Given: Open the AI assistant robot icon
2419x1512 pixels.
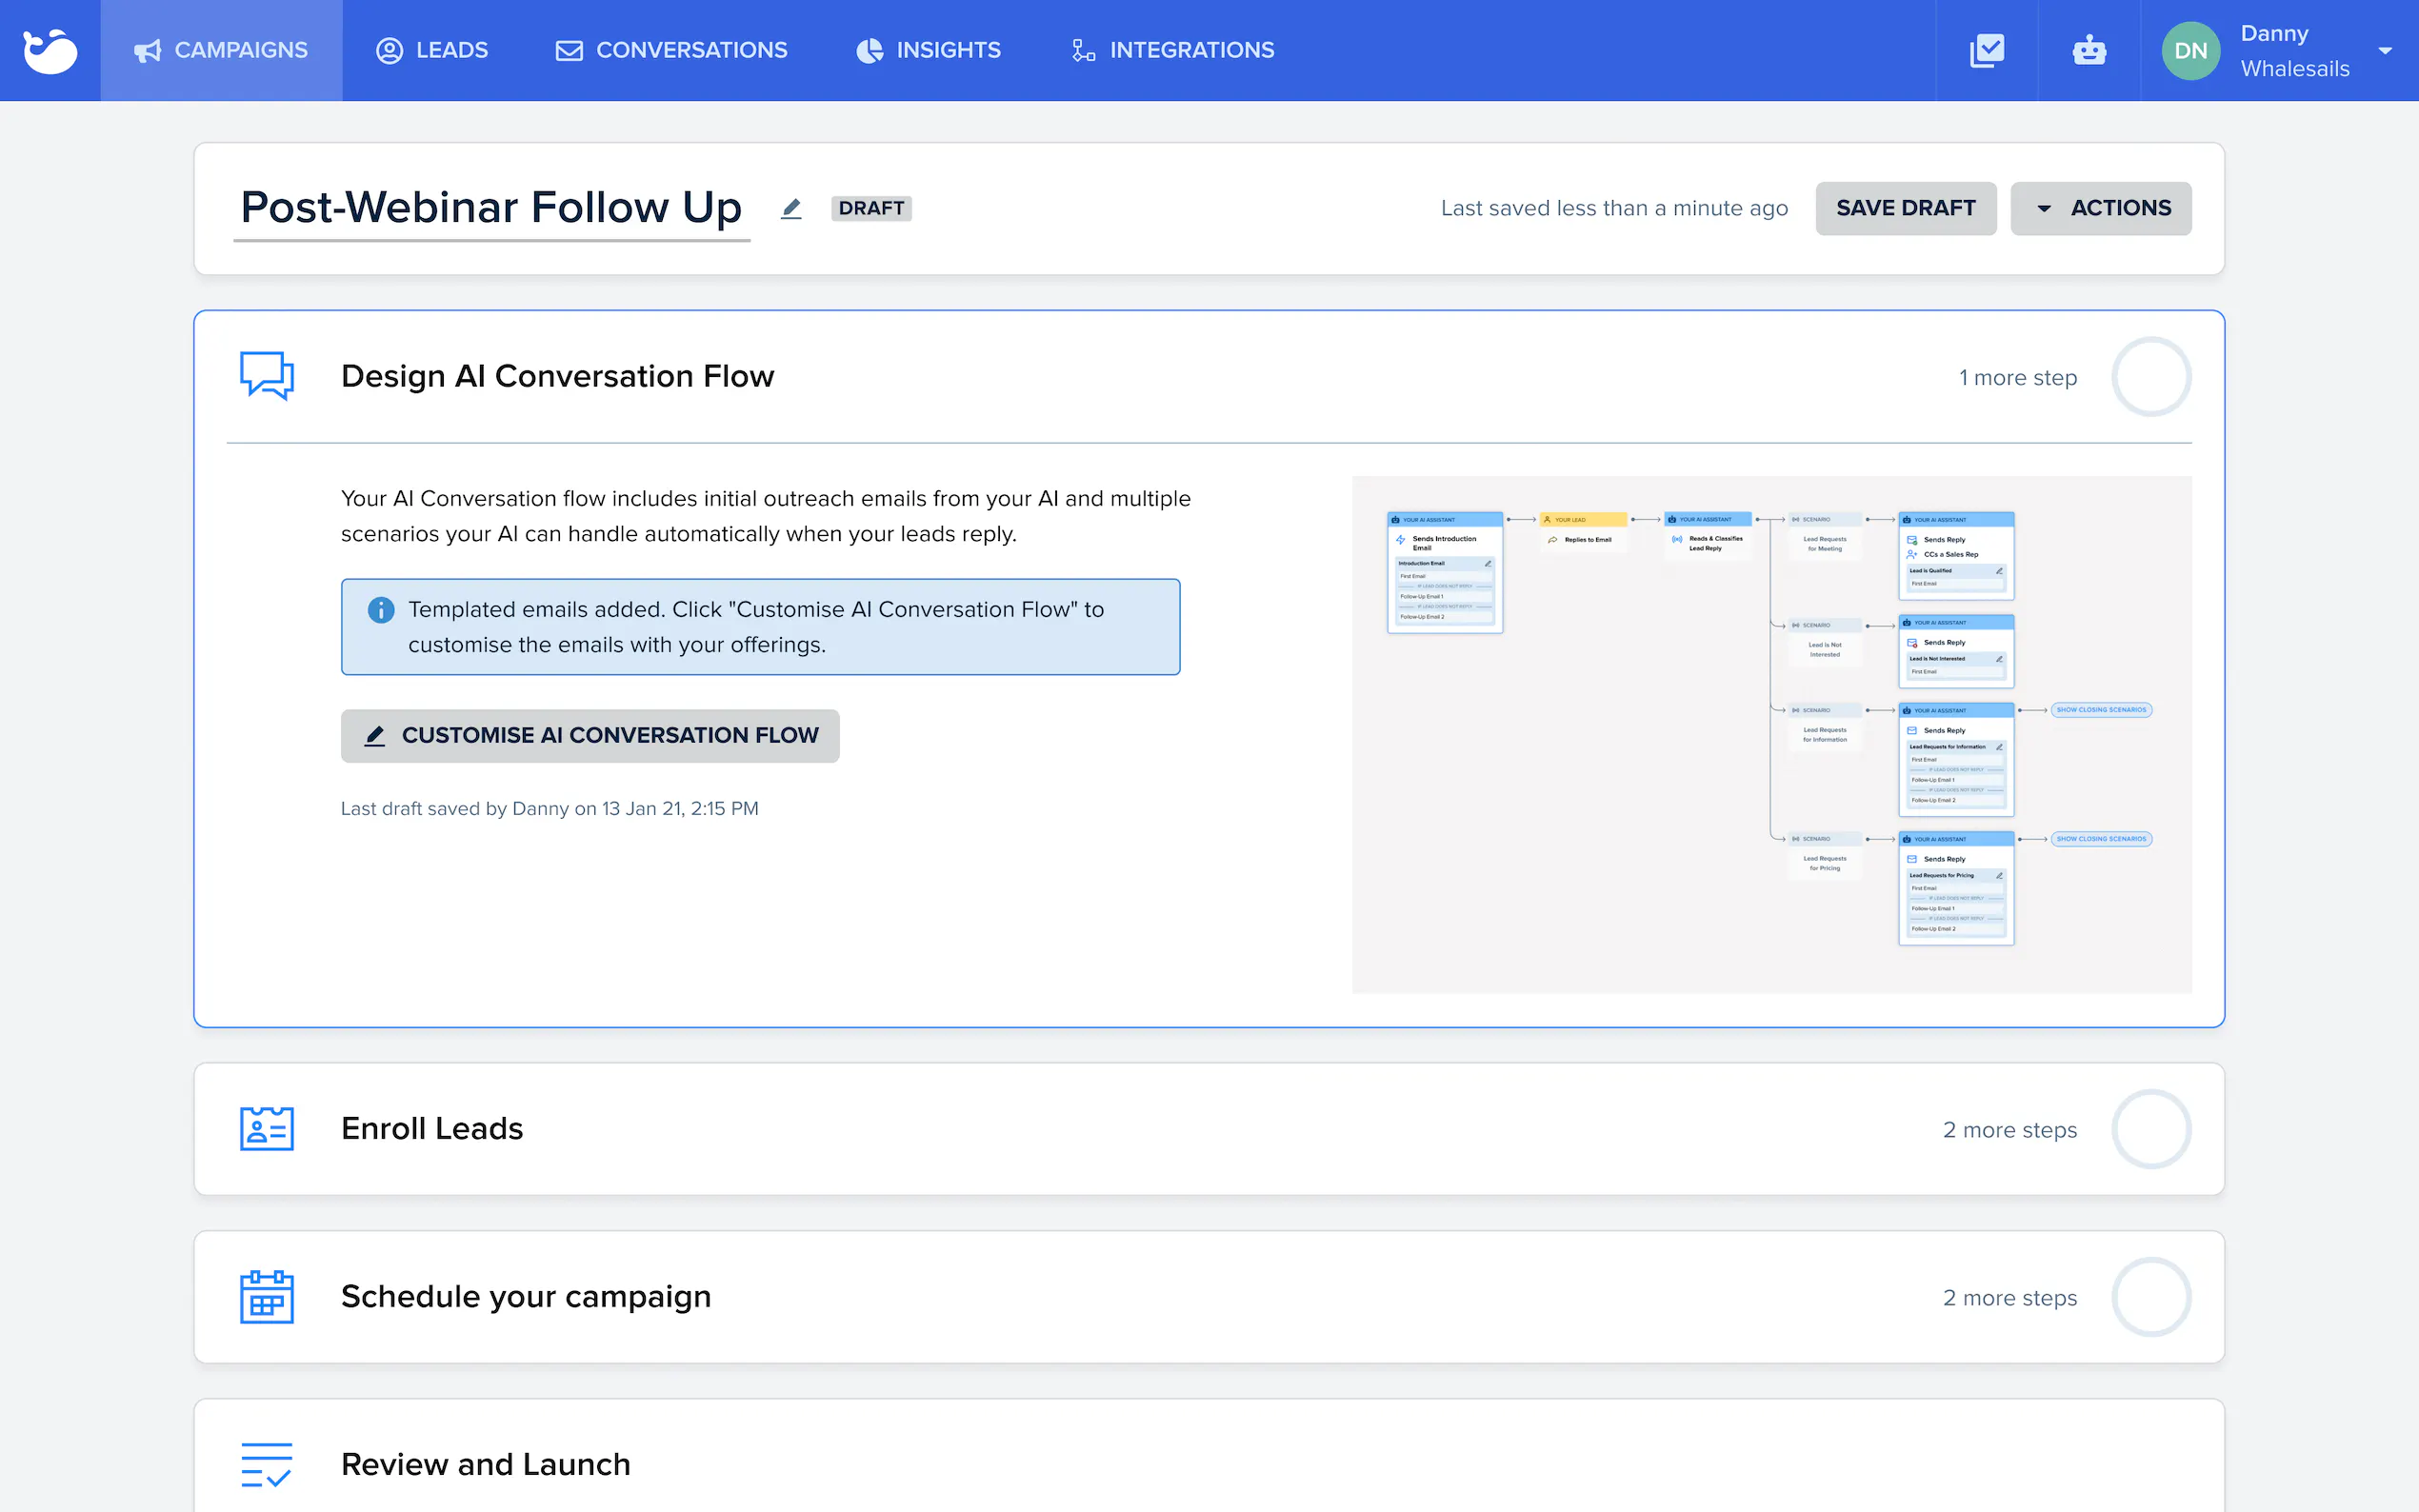Looking at the screenshot, I should click(x=2088, y=50).
